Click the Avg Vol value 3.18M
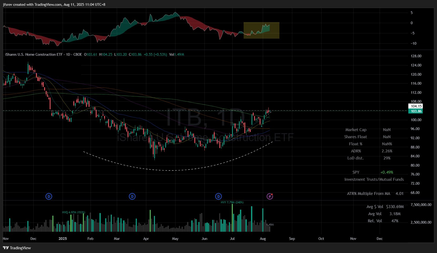 click(395, 214)
